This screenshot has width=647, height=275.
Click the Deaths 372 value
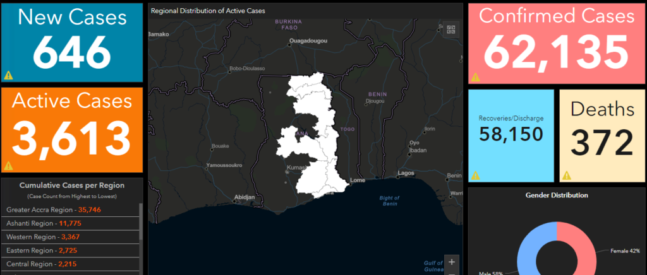pyautogui.click(x=602, y=143)
